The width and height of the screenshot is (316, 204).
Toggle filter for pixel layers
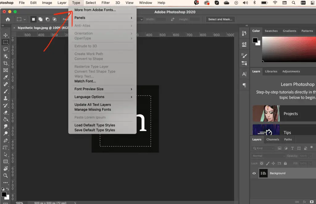pyautogui.click(x=280, y=148)
